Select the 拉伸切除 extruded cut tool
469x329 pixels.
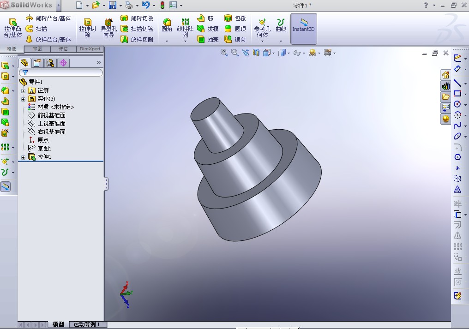click(x=87, y=28)
